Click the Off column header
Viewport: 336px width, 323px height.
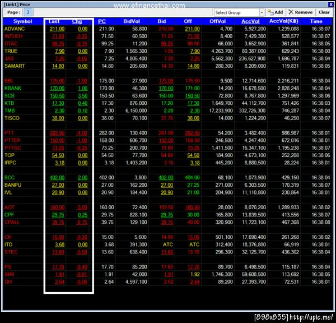click(x=188, y=21)
